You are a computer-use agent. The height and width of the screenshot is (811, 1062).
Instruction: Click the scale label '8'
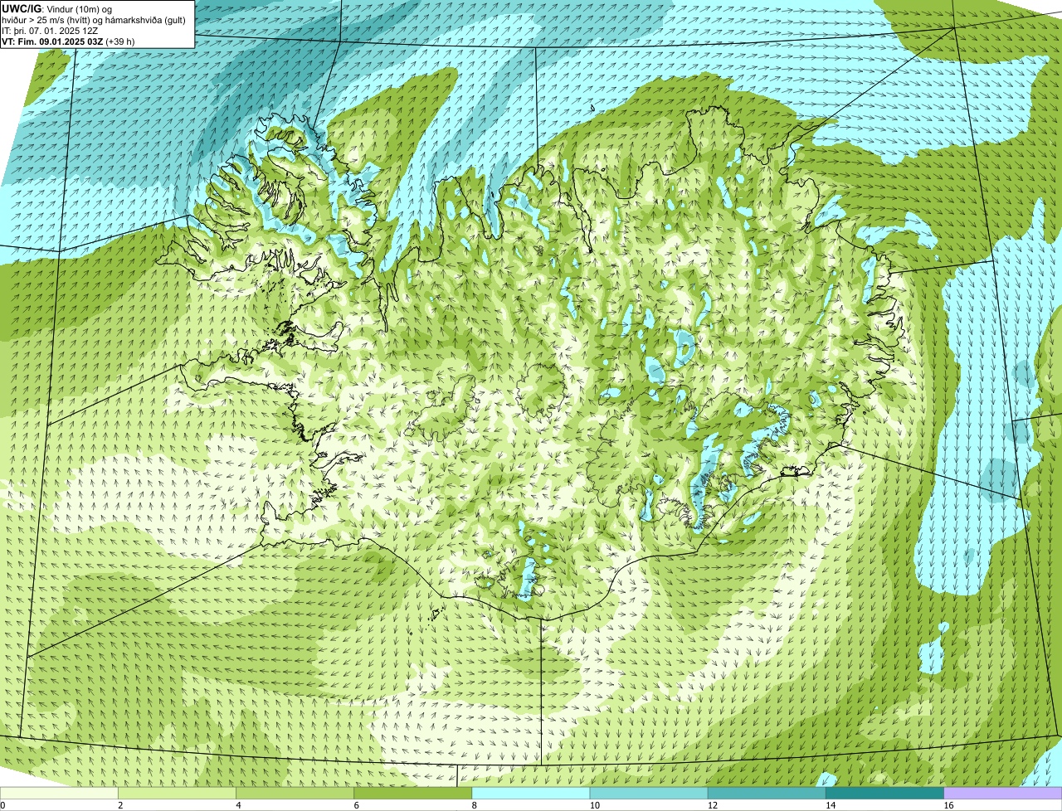click(x=474, y=805)
